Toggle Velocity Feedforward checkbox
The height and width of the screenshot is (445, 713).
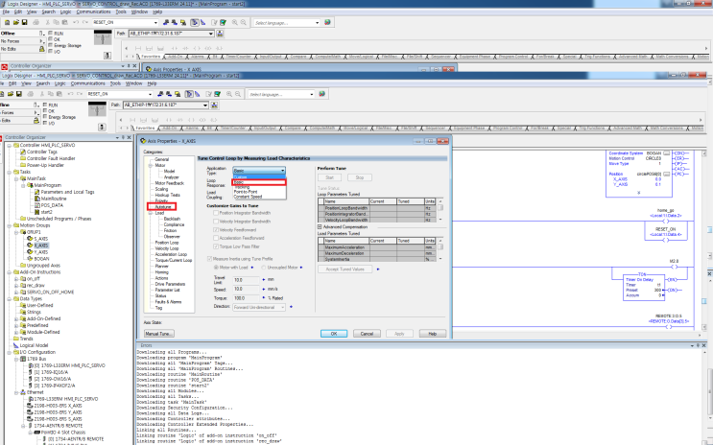coord(216,229)
